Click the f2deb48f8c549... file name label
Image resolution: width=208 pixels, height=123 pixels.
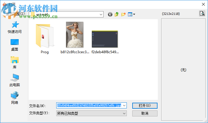[105, 52]
